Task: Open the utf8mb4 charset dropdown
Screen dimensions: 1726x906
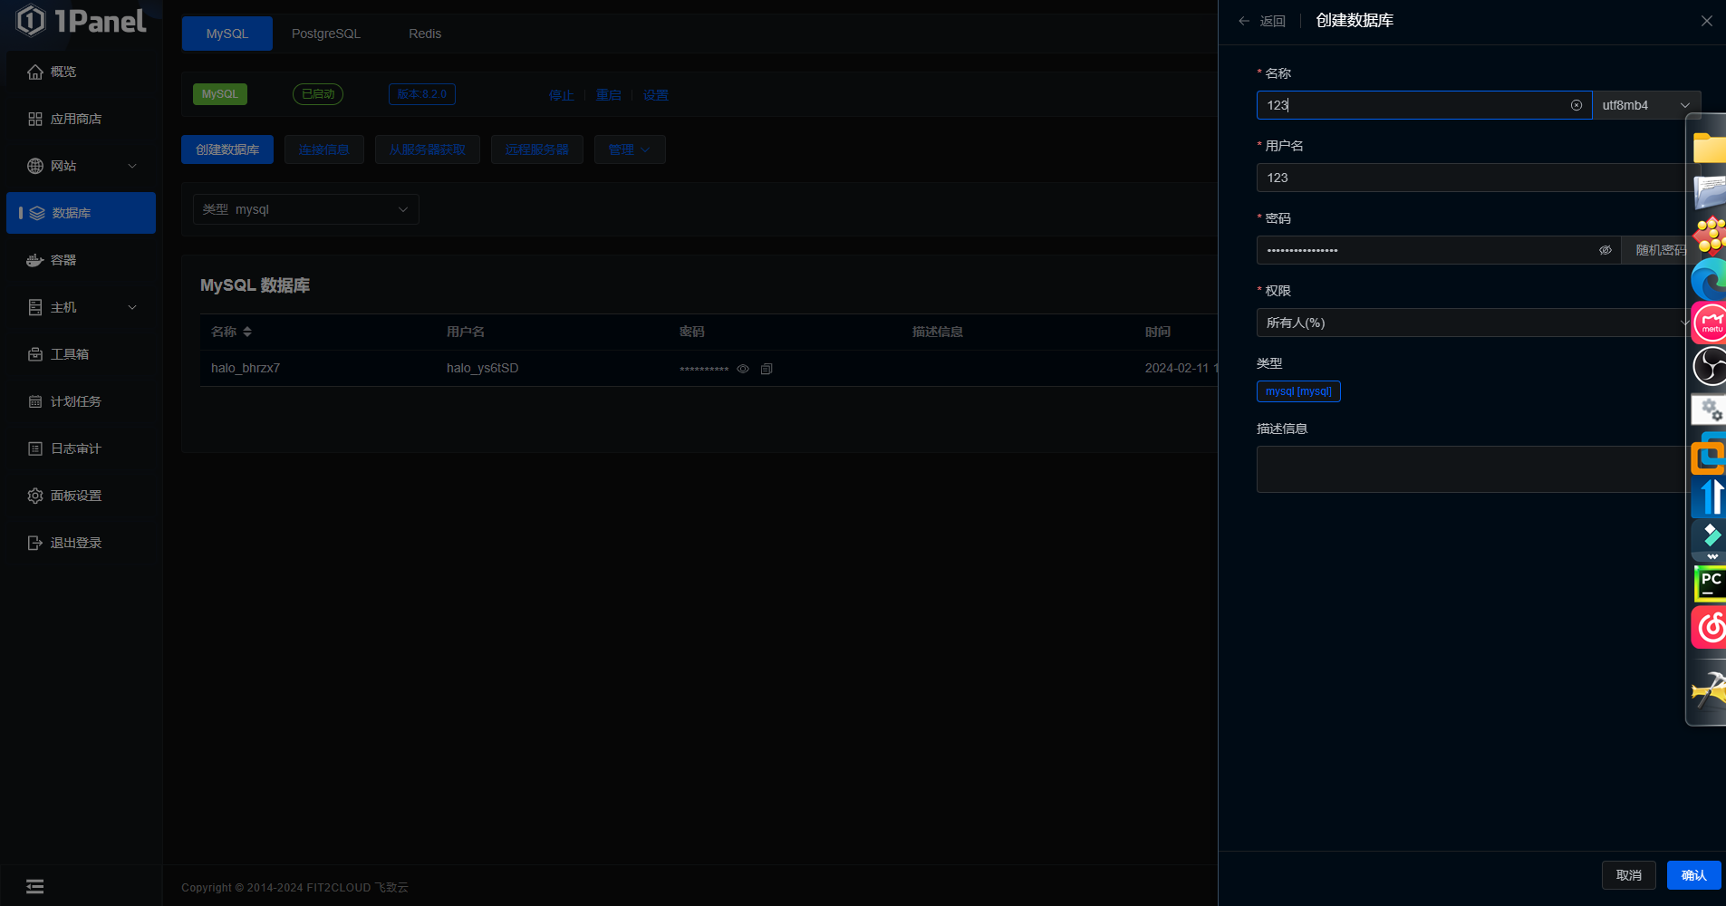Action: tap(1645, 105)
